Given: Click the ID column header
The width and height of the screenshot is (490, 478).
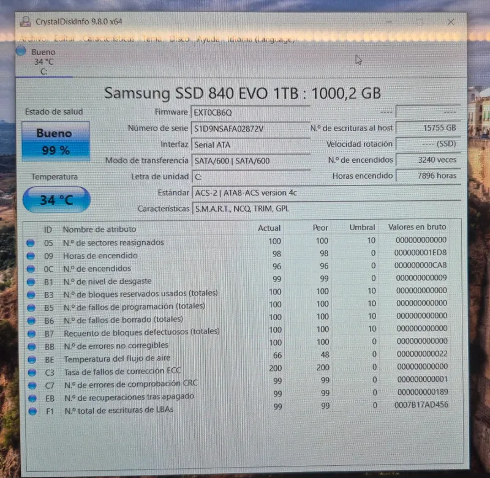Looking at the screenshot, I should (x=48, y=230).
